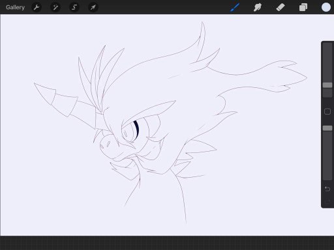This screenshot has width=334, height=250.
Task: Select the Eraser tool
Action: point(281,7)
